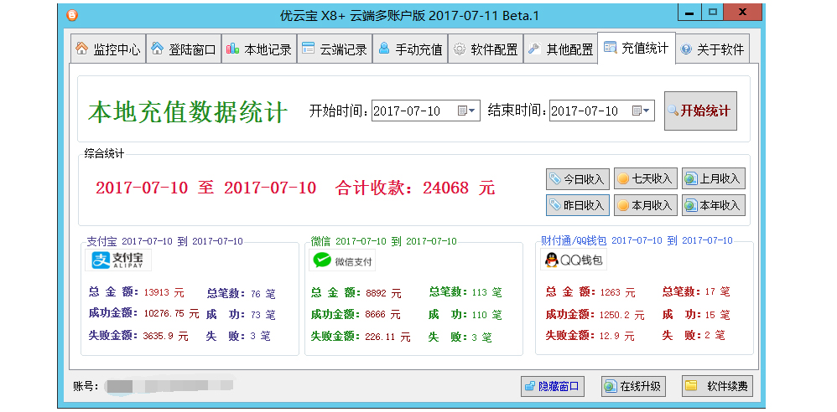Click QQ钱包 失败金额 12.9 元 value

[x=617, y=337]
